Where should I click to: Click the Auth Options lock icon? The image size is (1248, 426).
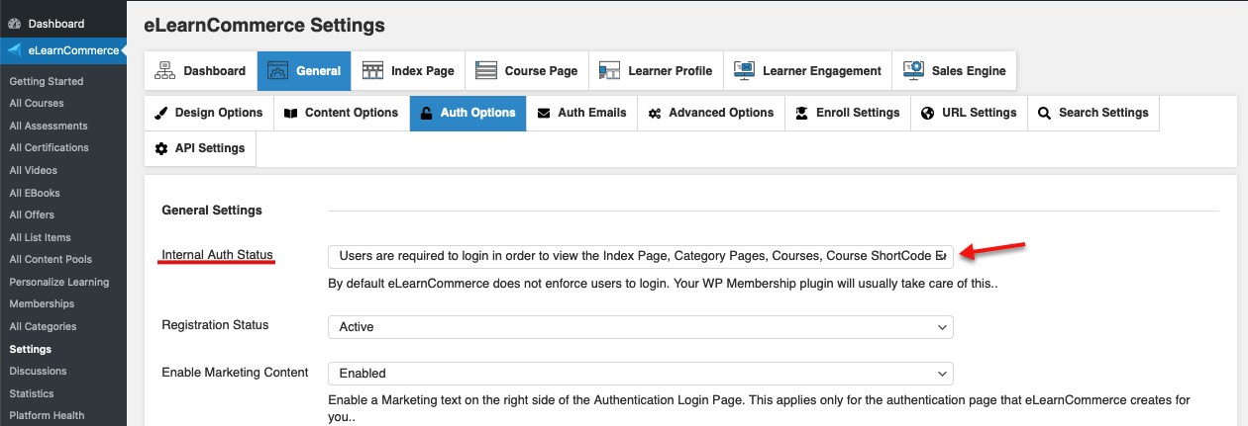(x=427, y=113)
